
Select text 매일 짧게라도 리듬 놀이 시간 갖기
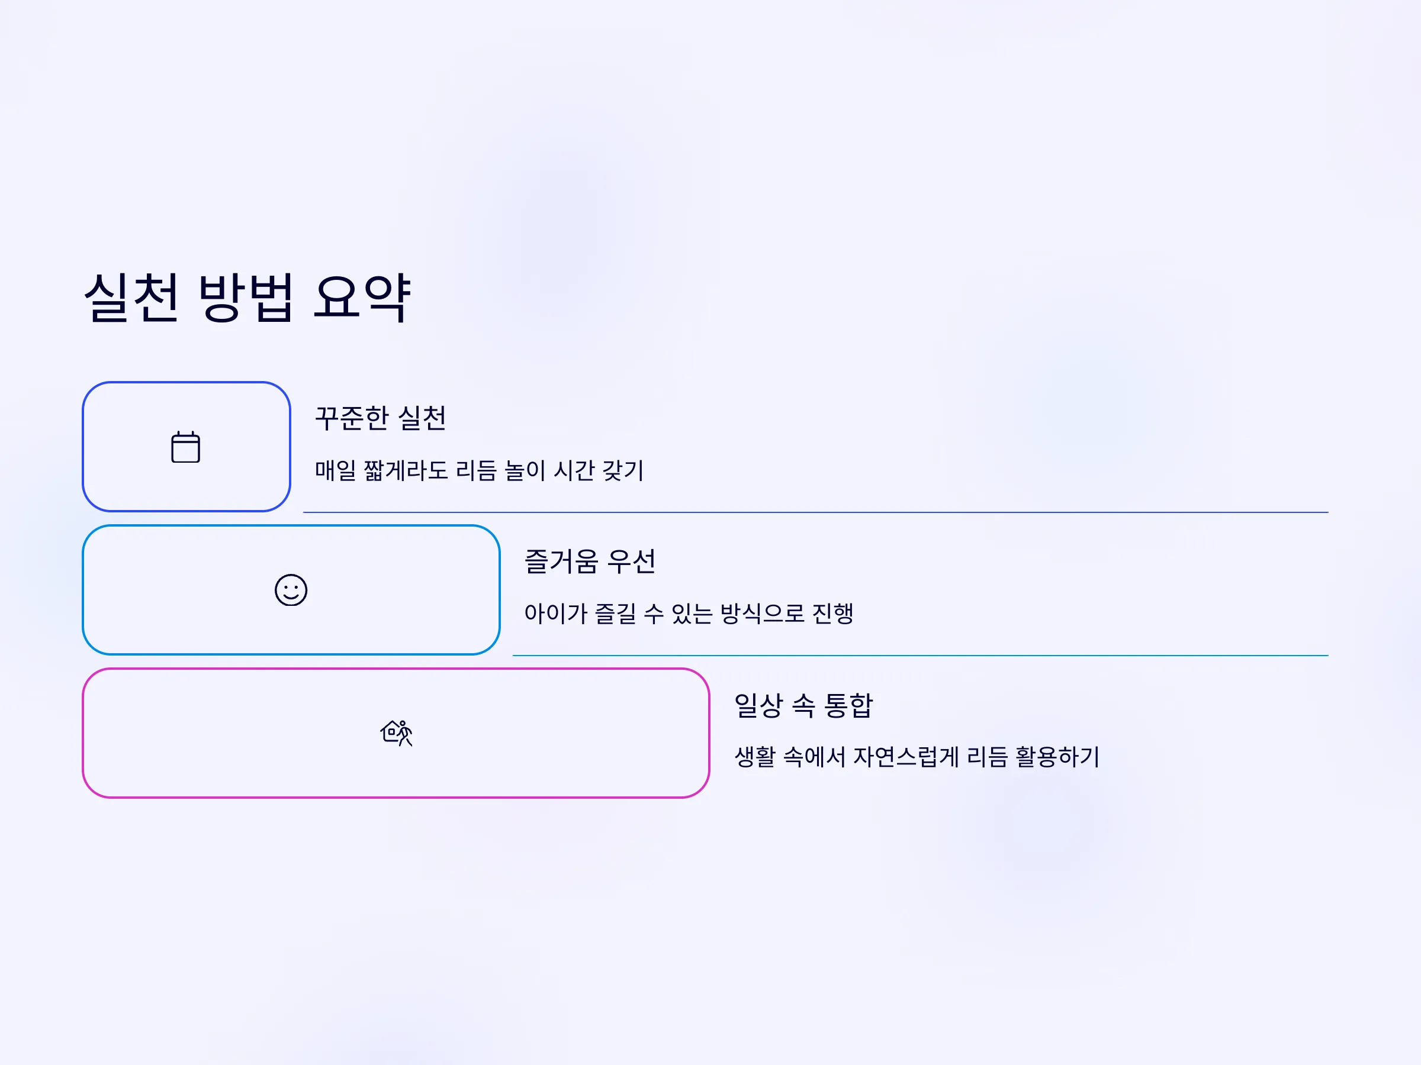(479, 470)
